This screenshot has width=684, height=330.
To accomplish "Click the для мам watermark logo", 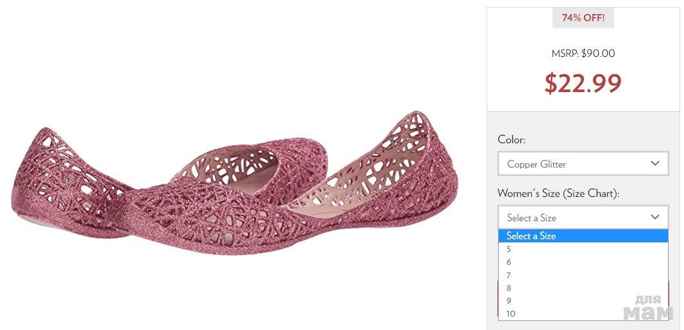I will click(x=647, y=308).
